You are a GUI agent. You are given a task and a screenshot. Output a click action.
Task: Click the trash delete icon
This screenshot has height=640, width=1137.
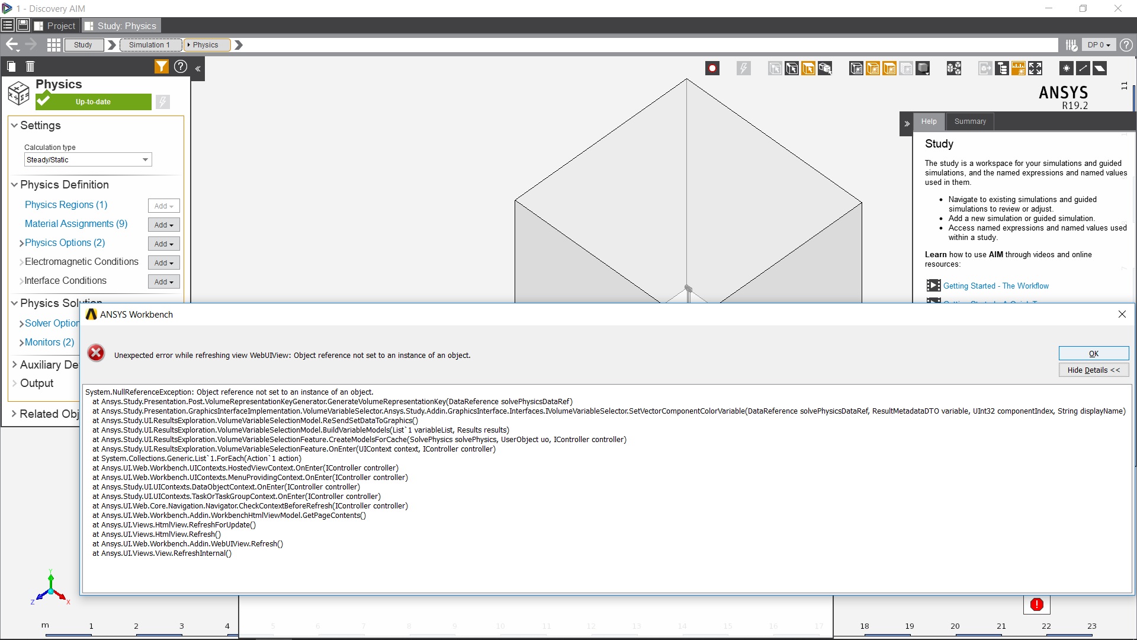[x=30, y=66]
